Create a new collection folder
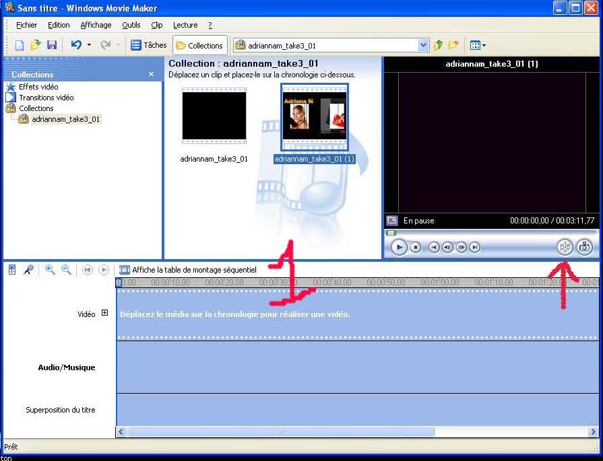 click(454, 45)
